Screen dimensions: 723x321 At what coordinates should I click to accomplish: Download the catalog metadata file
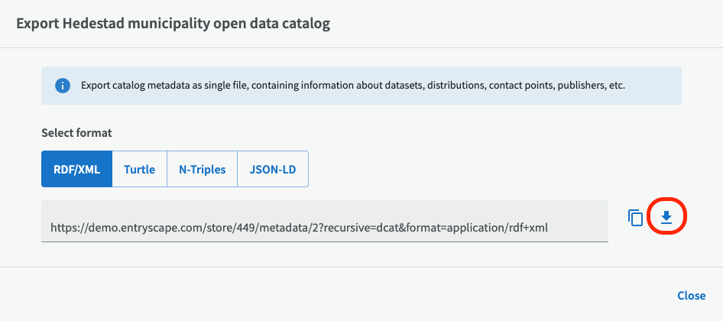(x=666, y=218)
